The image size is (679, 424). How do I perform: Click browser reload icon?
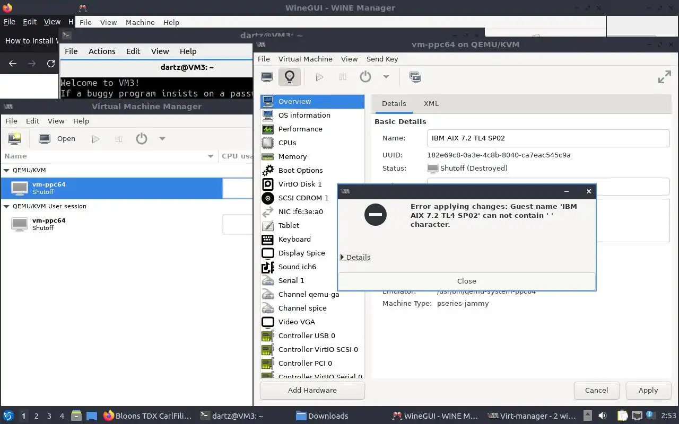(x=51, y=64)
